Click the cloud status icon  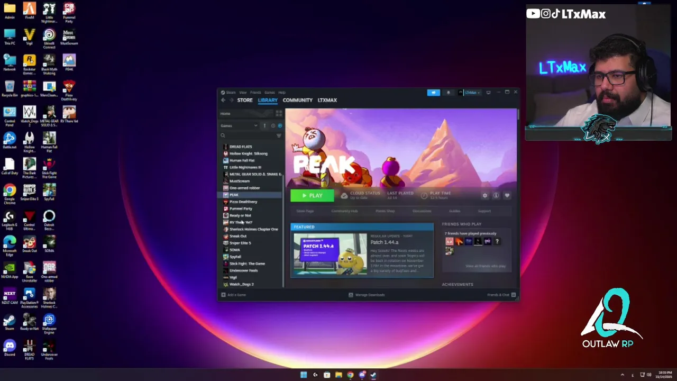(344, 196)
